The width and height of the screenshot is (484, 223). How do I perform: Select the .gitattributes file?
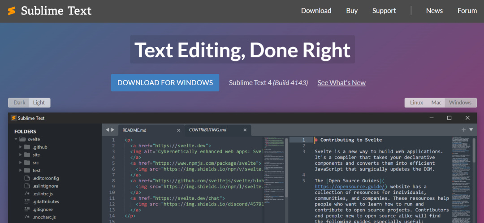pos(46,202)
